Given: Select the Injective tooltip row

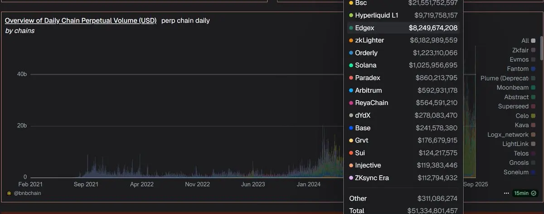Looking at the screenshot, I should coord(403,165).
